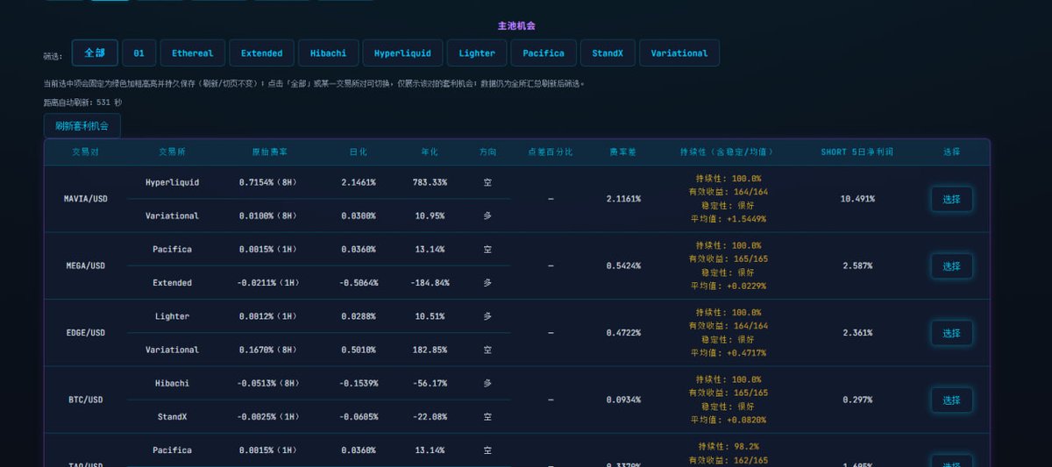Click the 年化 column header
The image size is (1052, 467).
pos(430,152)
